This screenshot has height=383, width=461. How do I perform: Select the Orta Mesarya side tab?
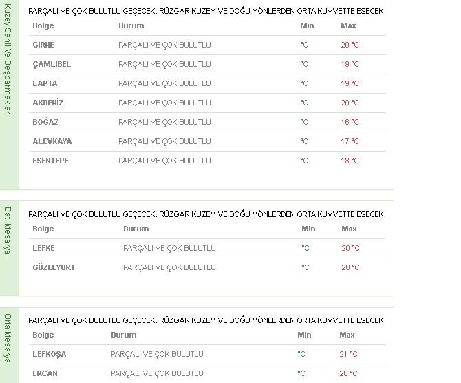click(8, 338)
